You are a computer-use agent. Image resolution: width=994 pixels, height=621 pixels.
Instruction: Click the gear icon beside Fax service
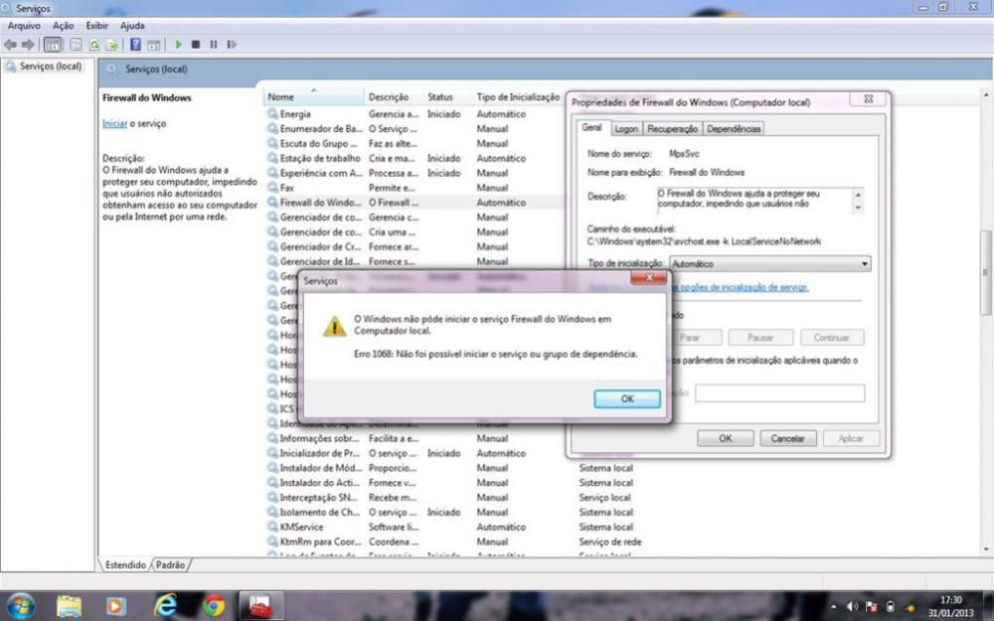coord(272,188)
